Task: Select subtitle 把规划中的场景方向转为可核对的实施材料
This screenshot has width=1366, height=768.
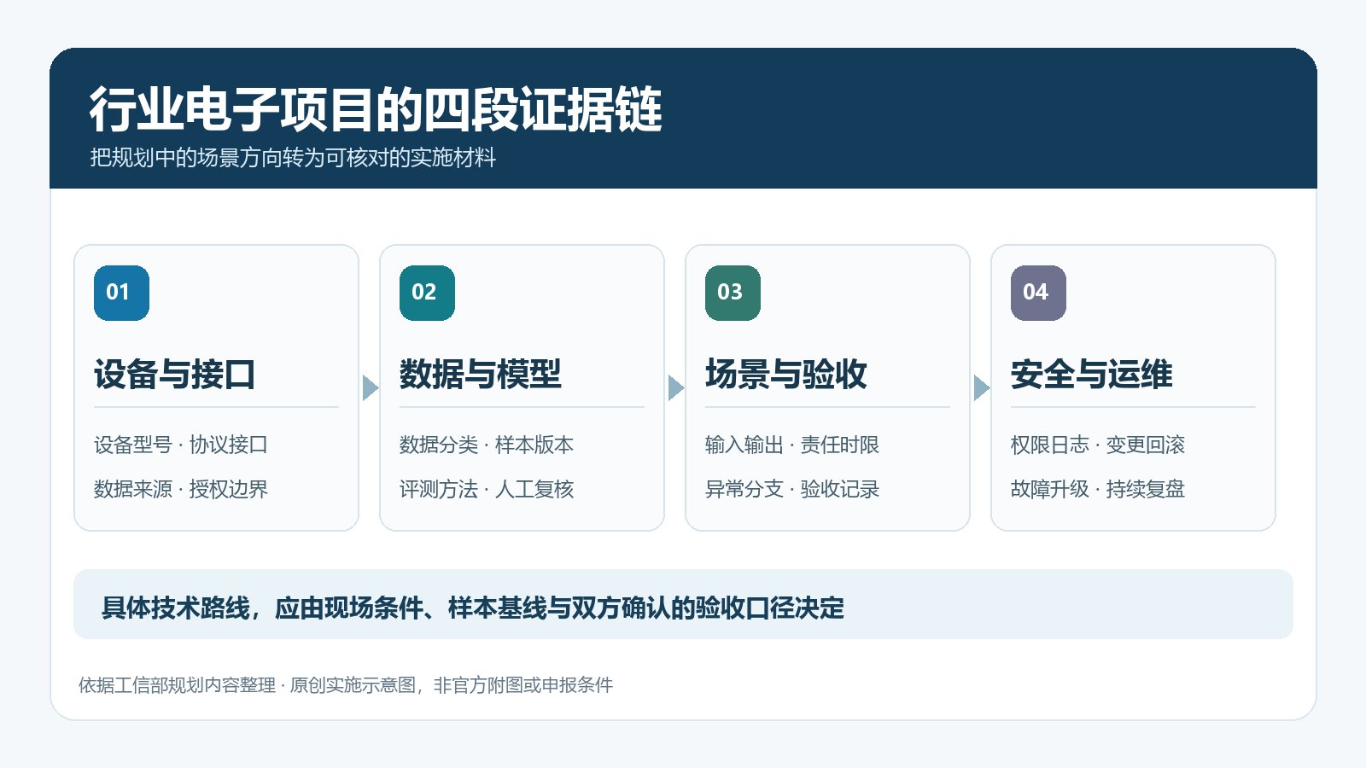Action: click(x=293, y=158)
